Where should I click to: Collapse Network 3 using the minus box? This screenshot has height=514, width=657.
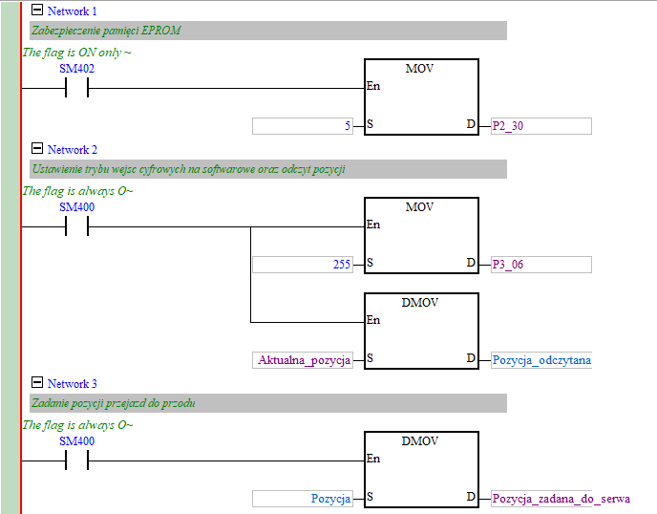[37, 383]
